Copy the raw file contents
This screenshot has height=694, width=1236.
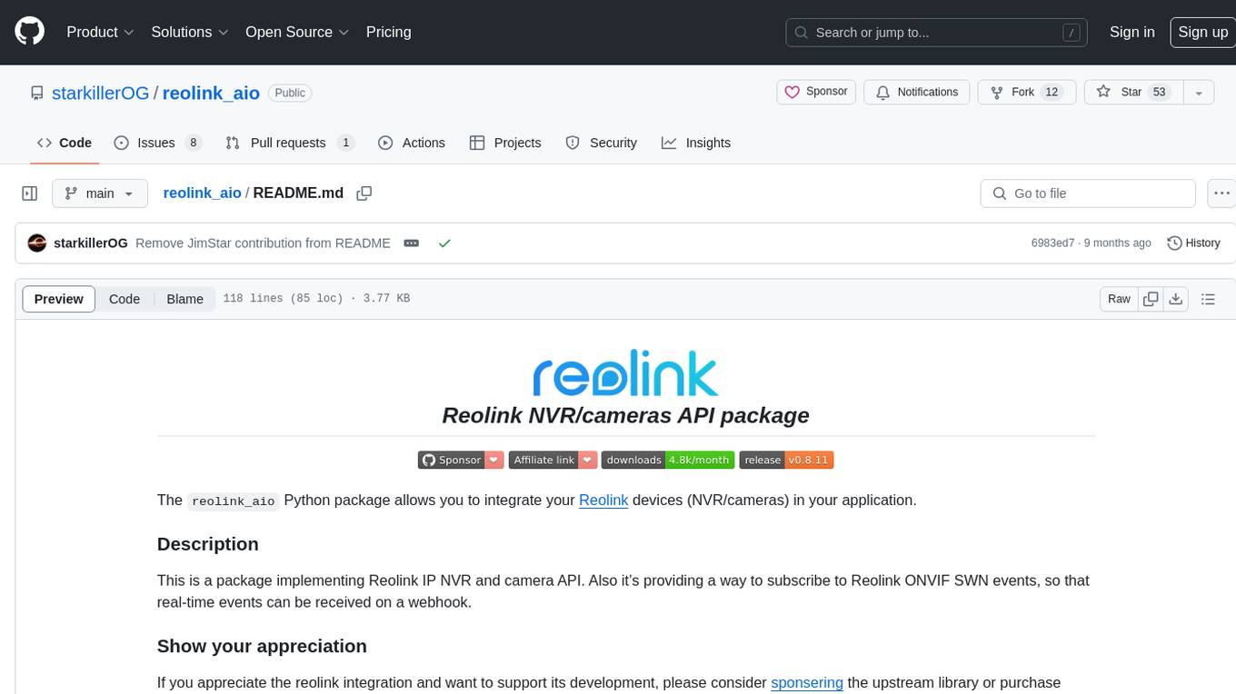[1151, 299]
